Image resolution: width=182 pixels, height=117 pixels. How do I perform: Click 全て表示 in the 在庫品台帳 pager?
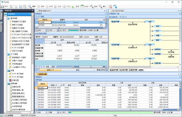[62, 113]
